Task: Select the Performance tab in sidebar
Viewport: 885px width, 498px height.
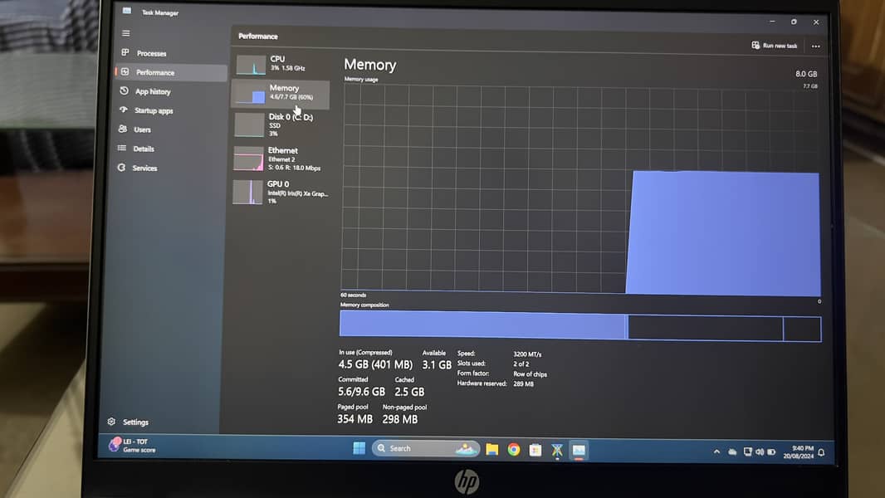Action: click(154, 72)
